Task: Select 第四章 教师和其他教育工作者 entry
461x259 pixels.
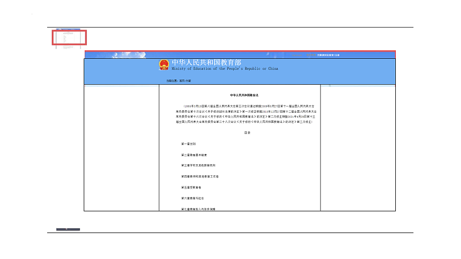Action: click(200, 177)
